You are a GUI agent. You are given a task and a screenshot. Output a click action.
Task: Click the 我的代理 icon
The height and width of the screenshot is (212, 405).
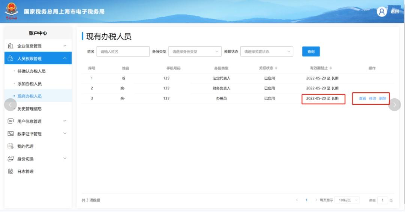coord(10,146)
